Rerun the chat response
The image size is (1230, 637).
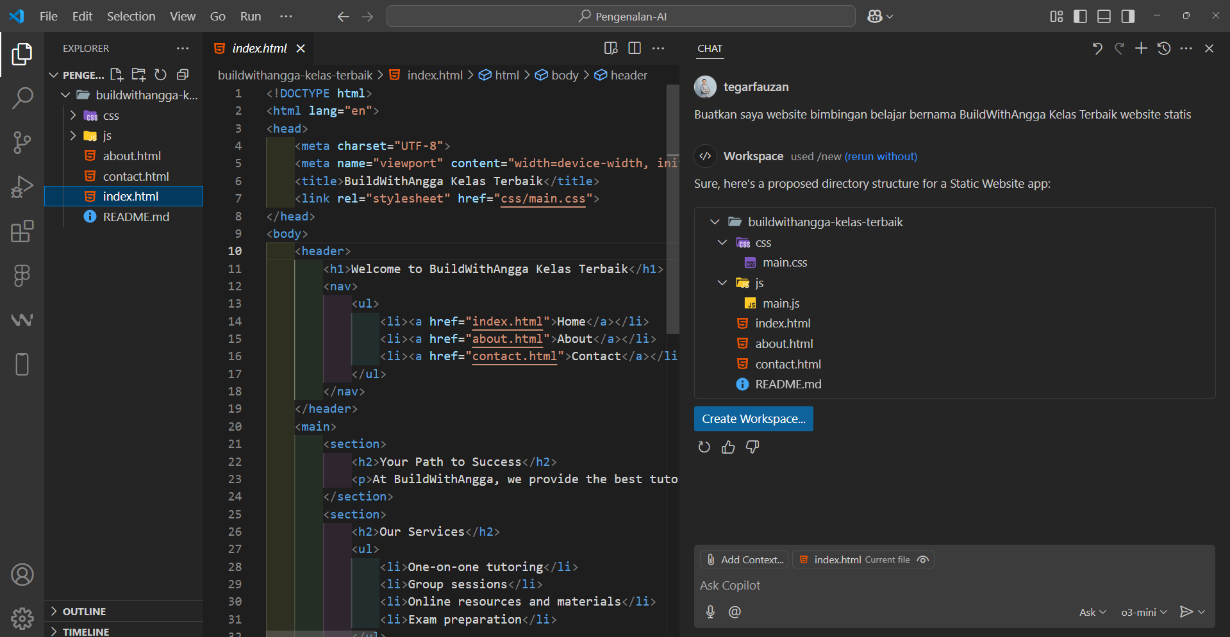(x=704, y=447)
